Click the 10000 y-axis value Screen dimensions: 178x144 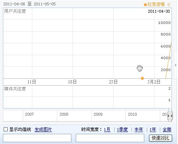pos(164,22)
